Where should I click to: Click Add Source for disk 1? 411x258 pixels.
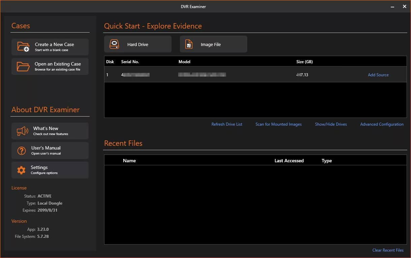click(378, 75)
